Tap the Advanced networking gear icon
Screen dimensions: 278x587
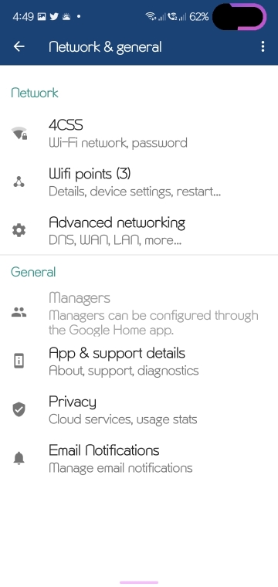(19, 230)
